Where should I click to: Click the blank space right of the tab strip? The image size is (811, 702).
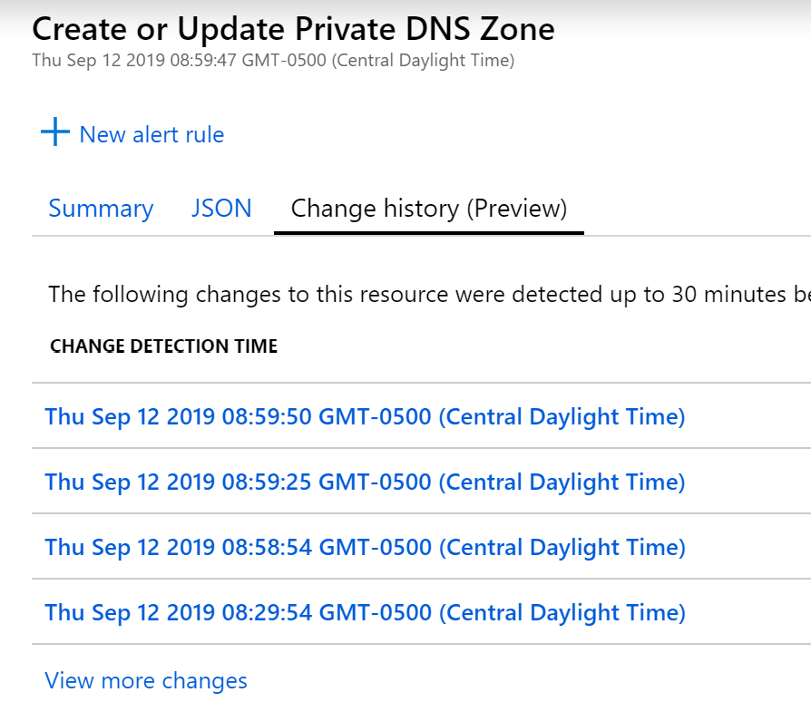tap(699, 209)
